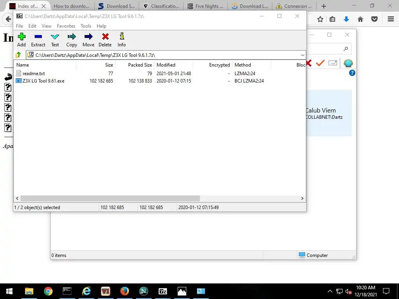Viewport: 399px width, 299px height.
Task: Open a new browser tab
Action: (324, 6)
